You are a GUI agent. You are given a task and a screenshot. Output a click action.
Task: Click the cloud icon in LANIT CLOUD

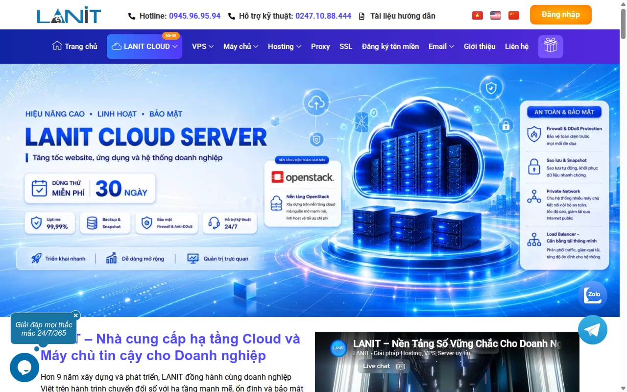point(117,47)
